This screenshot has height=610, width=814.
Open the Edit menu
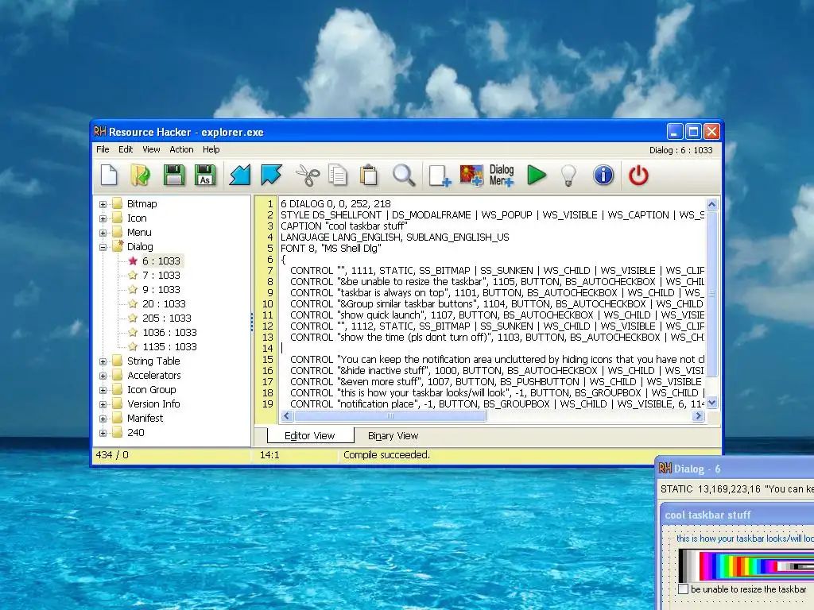pyautogui.click(x=126, y=149)
